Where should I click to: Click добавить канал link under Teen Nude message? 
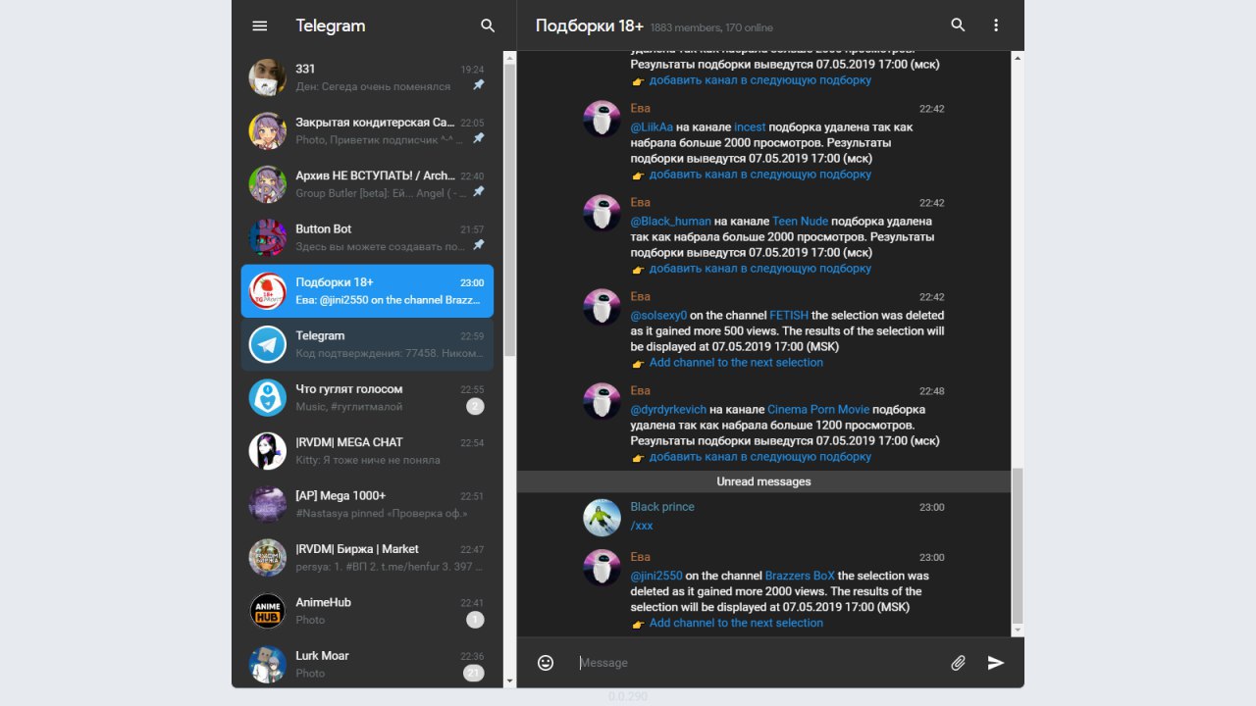(x=759, y=269)
